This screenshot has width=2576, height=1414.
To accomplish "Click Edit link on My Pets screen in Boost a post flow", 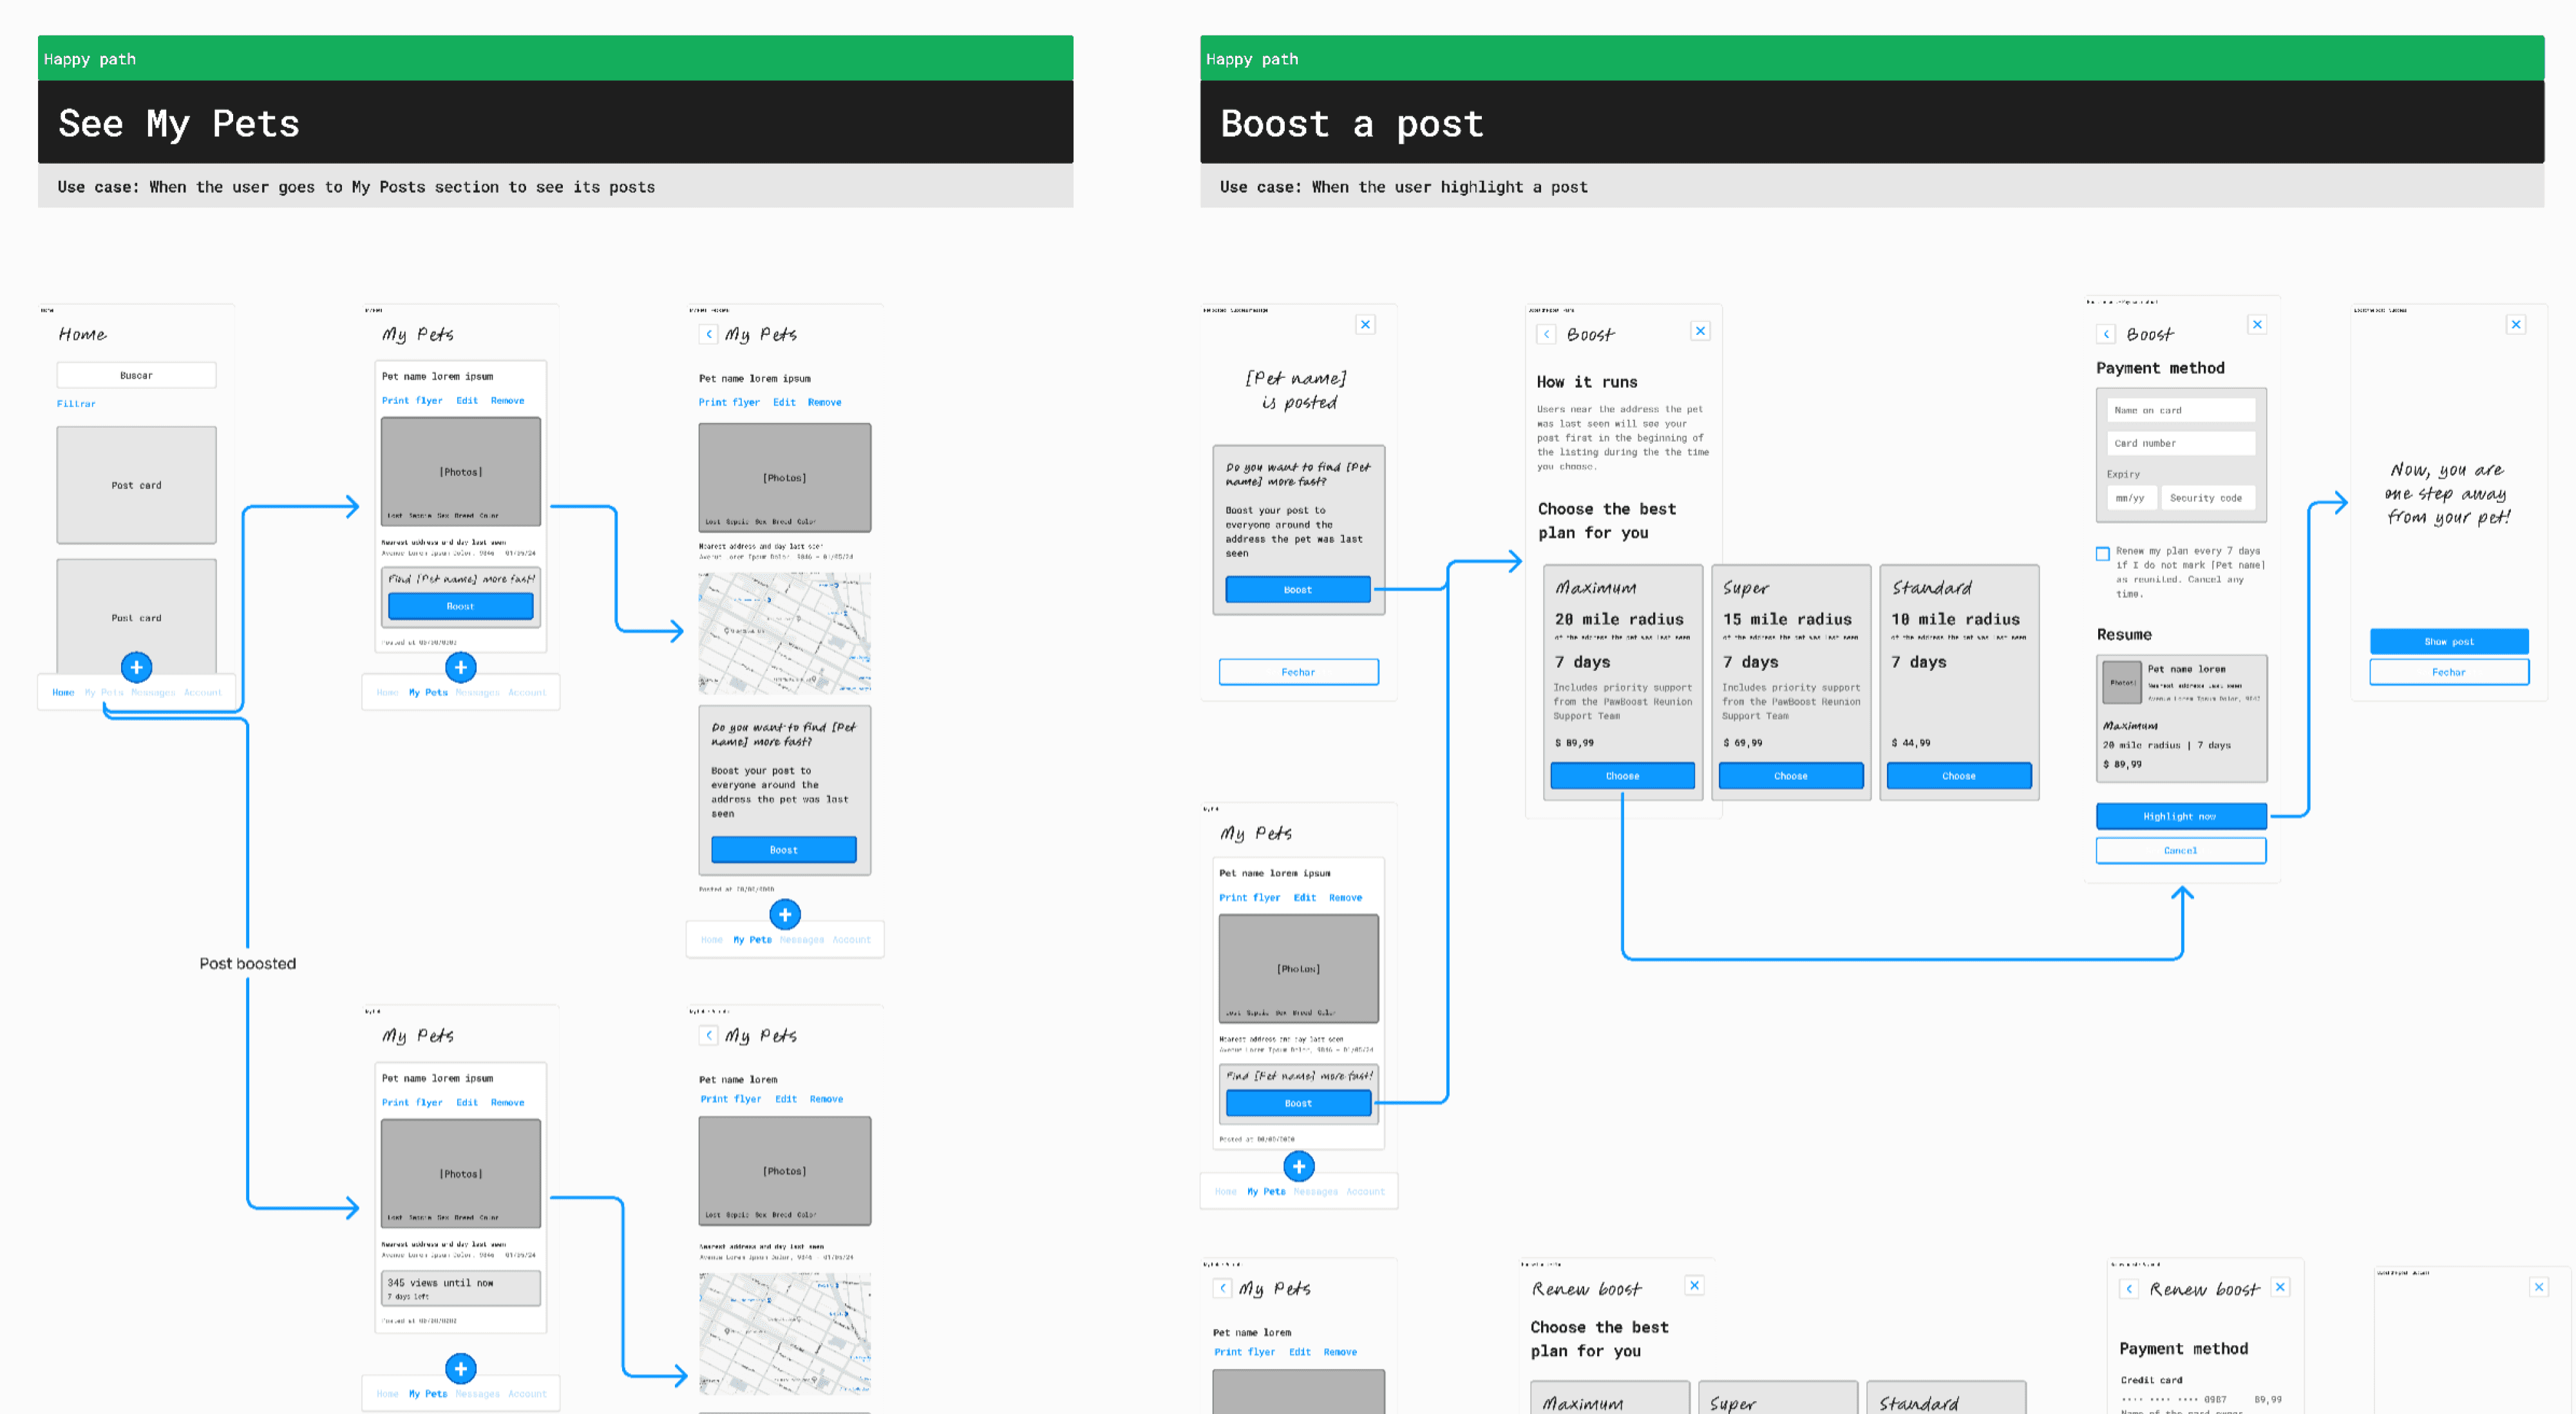I will pyautogui.click(x=1304, y=898).
